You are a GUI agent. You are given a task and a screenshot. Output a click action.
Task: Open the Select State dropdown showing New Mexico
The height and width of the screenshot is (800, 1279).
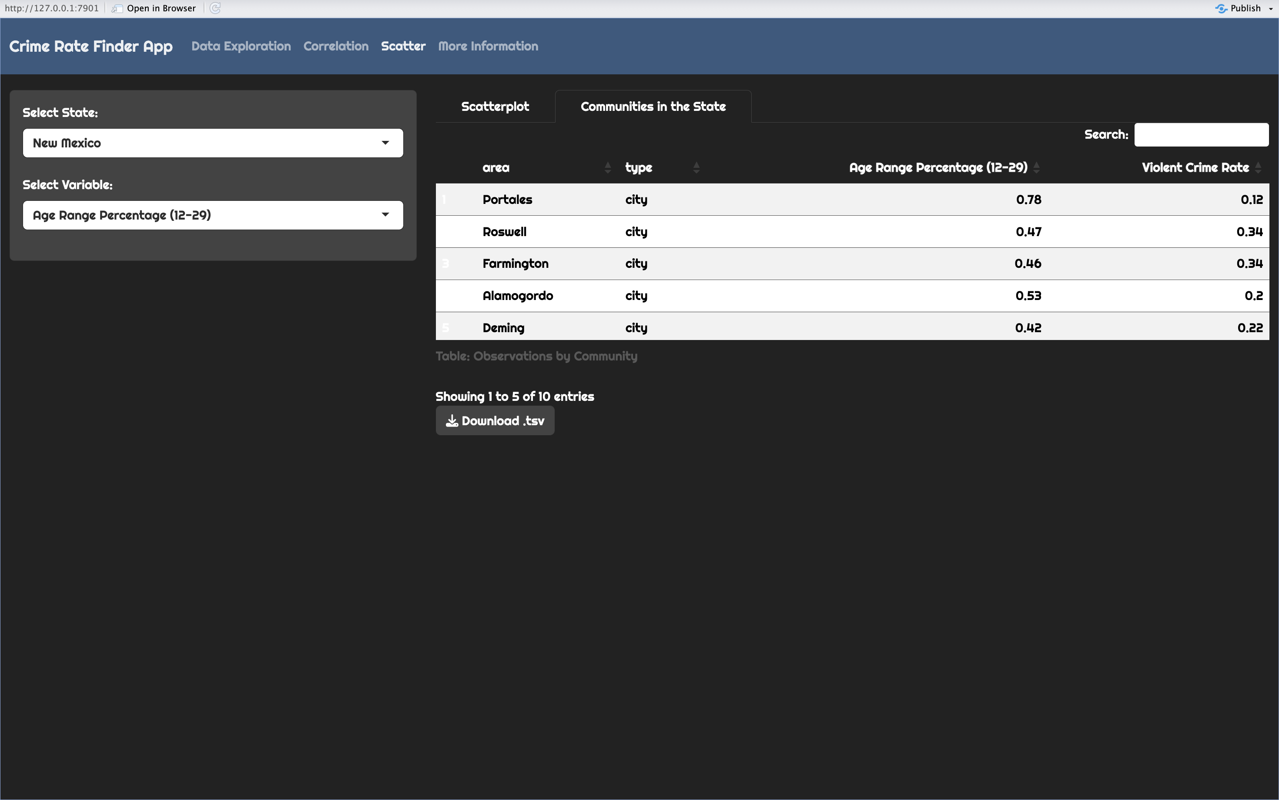coord(213,143)
